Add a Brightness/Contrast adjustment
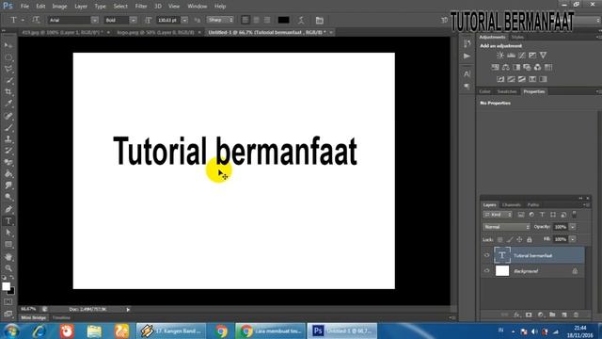This screenshot has width=602, height=339. pos(499,56)
